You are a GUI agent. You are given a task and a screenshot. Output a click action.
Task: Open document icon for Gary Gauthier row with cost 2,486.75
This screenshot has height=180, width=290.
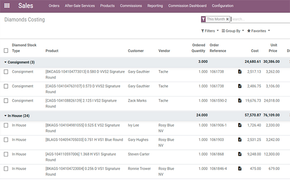240,86
